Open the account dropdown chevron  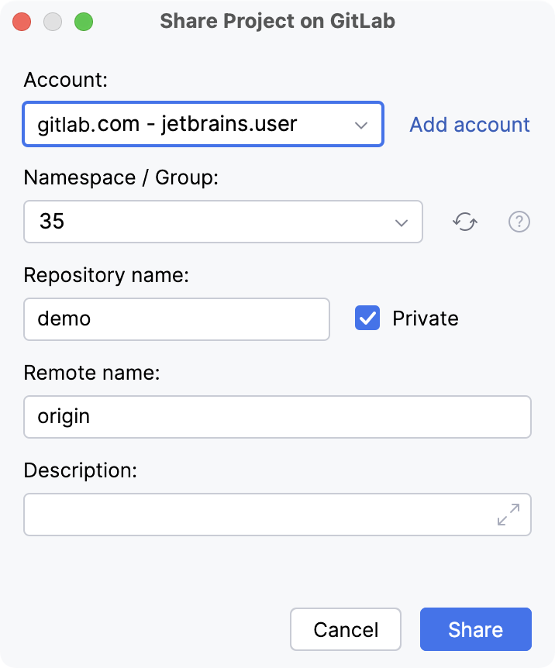[x=361, y=124]
